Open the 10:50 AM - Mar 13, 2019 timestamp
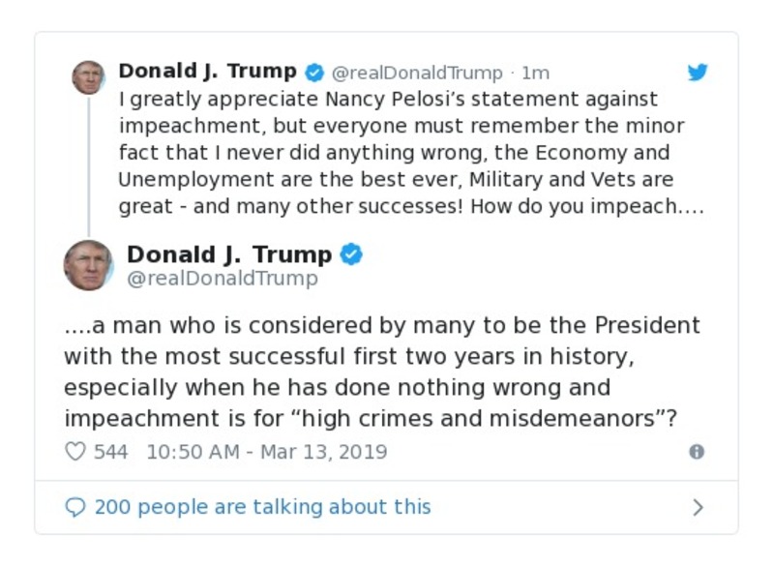The height and width of the screenshot is (566, 773). tap(267, 452)
